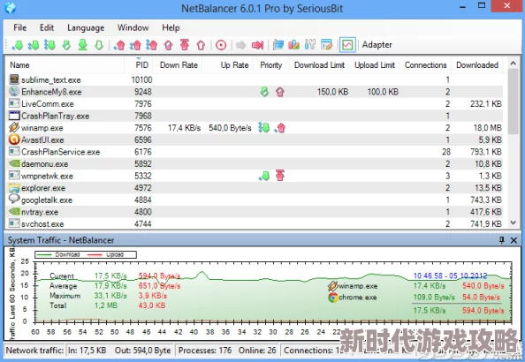
Task: Click the process list vertical scrollbar thumb
Action: point(513,102)
